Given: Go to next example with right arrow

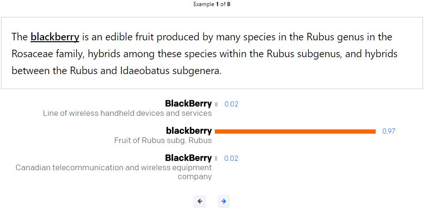Looking at the screenshot, I should point(224,201).
